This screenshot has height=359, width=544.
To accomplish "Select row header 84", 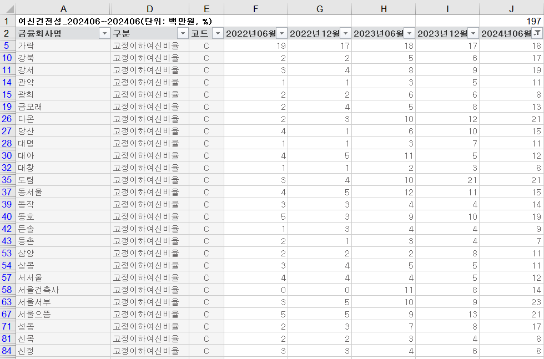I will coord(8,351).
